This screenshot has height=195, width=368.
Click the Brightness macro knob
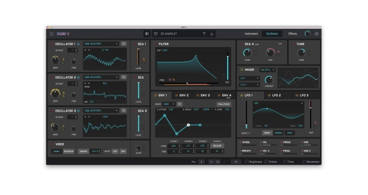[247, 162]
